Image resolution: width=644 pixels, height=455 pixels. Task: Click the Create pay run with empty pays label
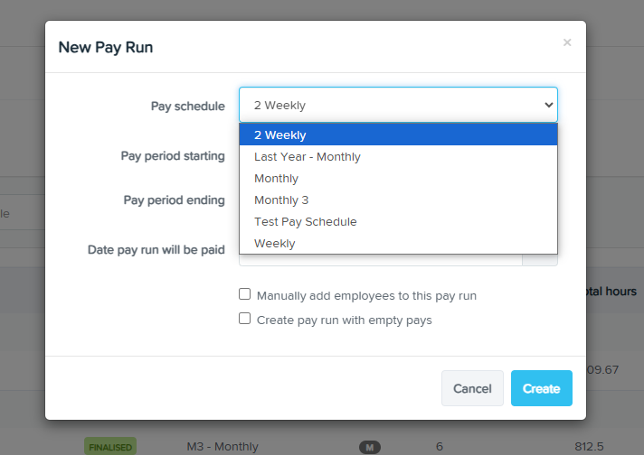click(x=345, y=320)
